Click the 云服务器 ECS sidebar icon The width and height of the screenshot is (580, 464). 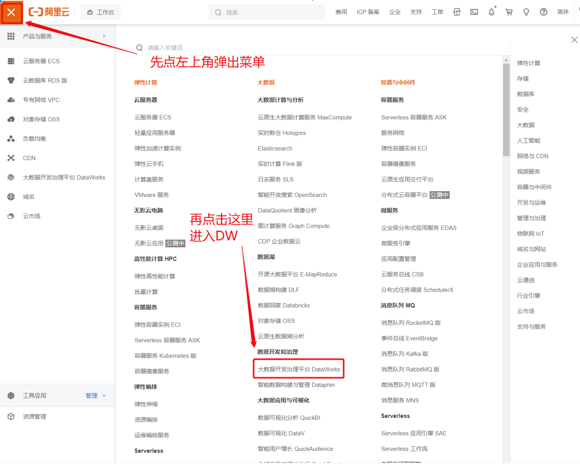[11, 61]
